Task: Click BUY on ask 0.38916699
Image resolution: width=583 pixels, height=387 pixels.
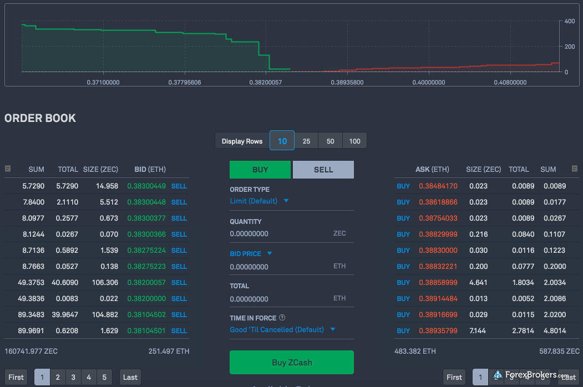Action: click(x=403, y=314)
